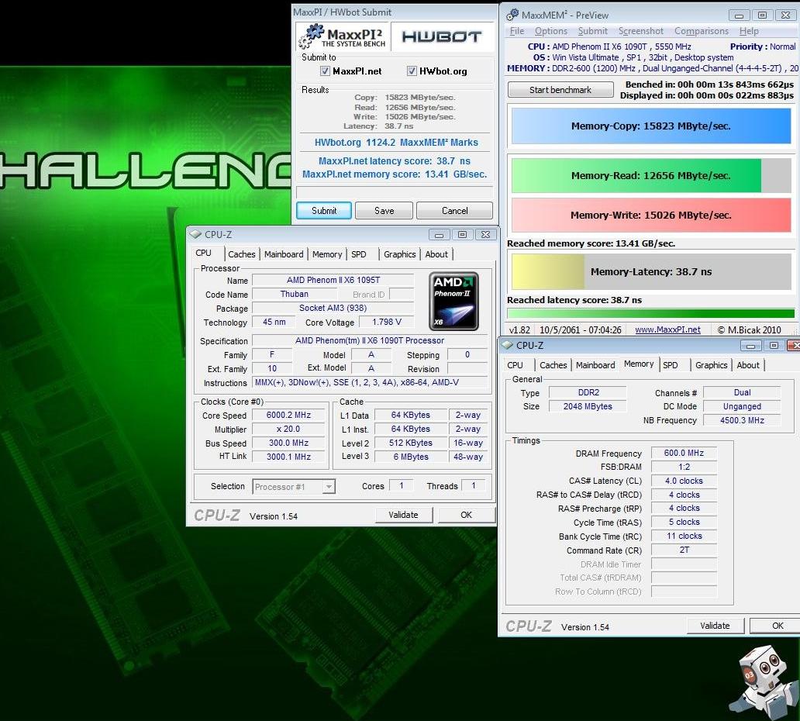Maximize the left CPU-Z window
The image size is (800, 721).
coord(462,235)
